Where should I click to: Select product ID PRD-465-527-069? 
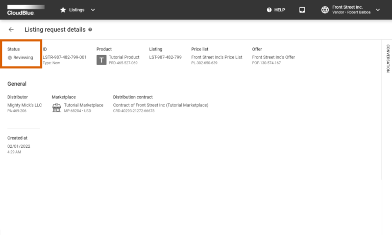(x=123, y=63)
